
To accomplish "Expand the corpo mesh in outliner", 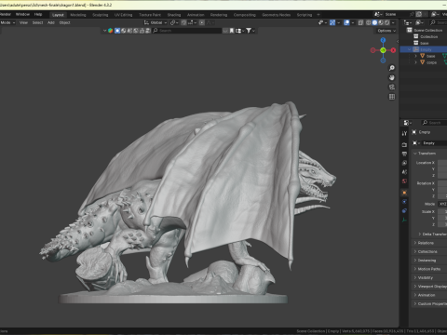I will 415,62.
